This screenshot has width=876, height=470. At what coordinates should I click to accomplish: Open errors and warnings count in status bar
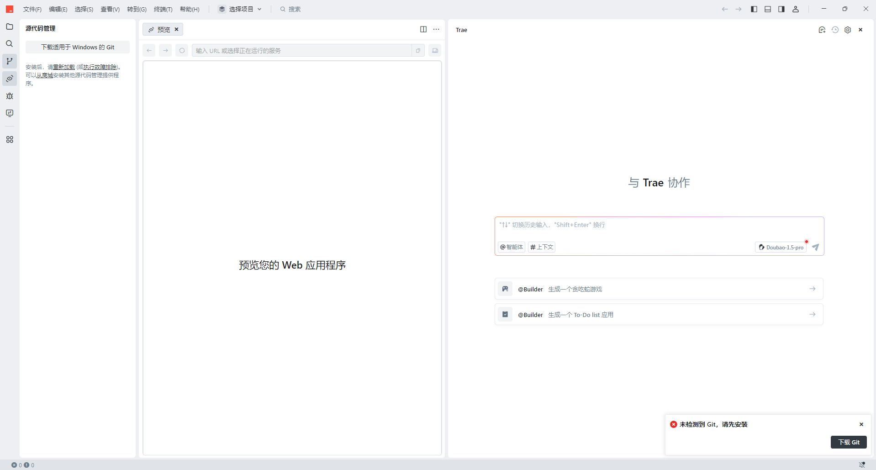tap(23, 465)
